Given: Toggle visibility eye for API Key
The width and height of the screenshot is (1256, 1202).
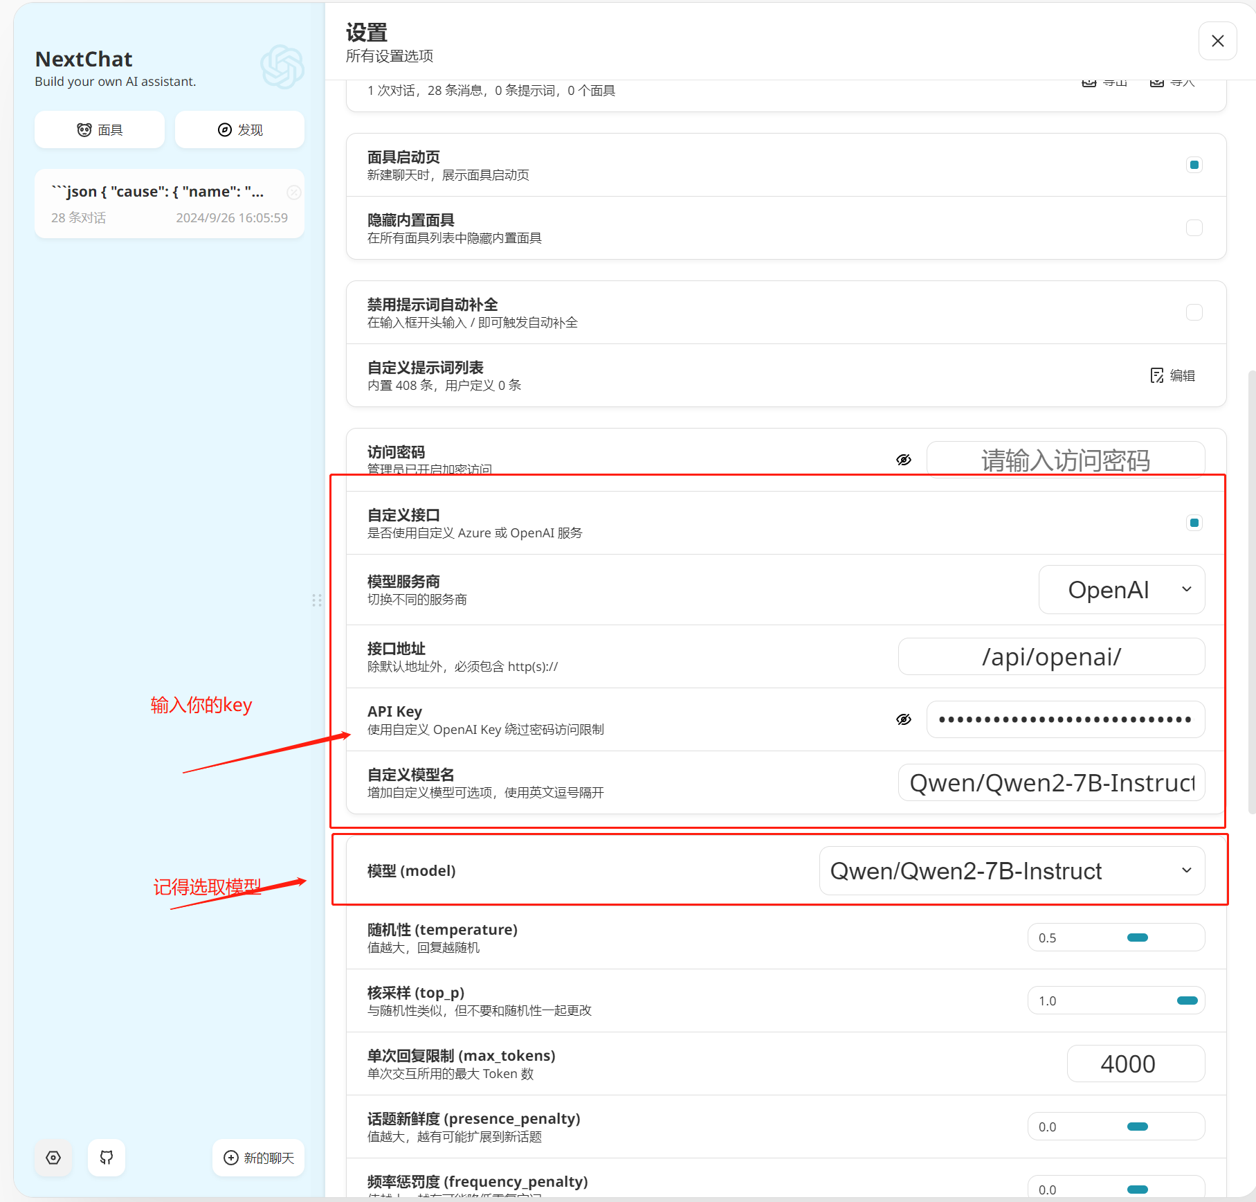Looking at the screenshot, I should click(903, 719).
